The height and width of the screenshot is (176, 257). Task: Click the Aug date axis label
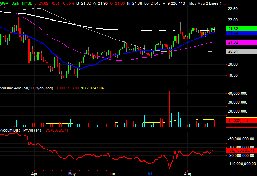point(187,174)
